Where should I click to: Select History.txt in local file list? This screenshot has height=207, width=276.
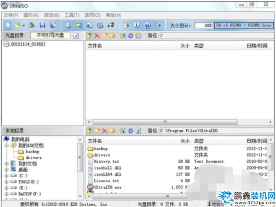[x=106, y=161]
